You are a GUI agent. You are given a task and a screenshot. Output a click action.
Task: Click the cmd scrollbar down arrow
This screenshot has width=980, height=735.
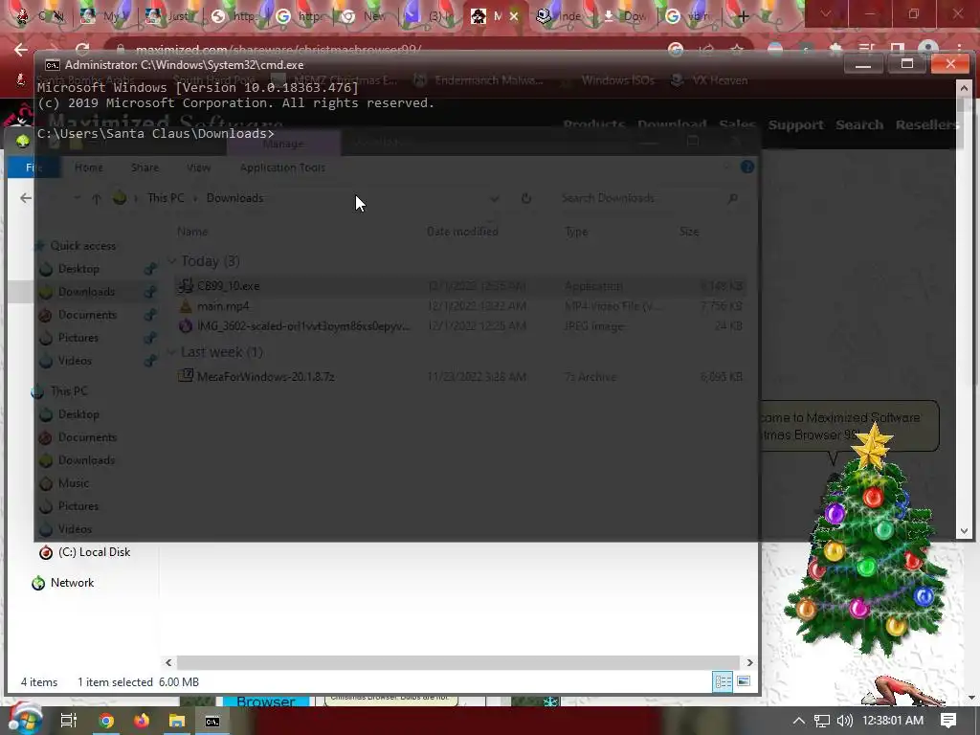tap(964, 531)
